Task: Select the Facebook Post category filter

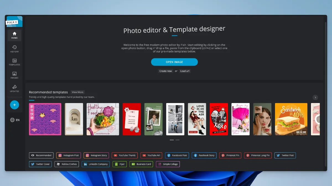Action: tap(177, 155)
